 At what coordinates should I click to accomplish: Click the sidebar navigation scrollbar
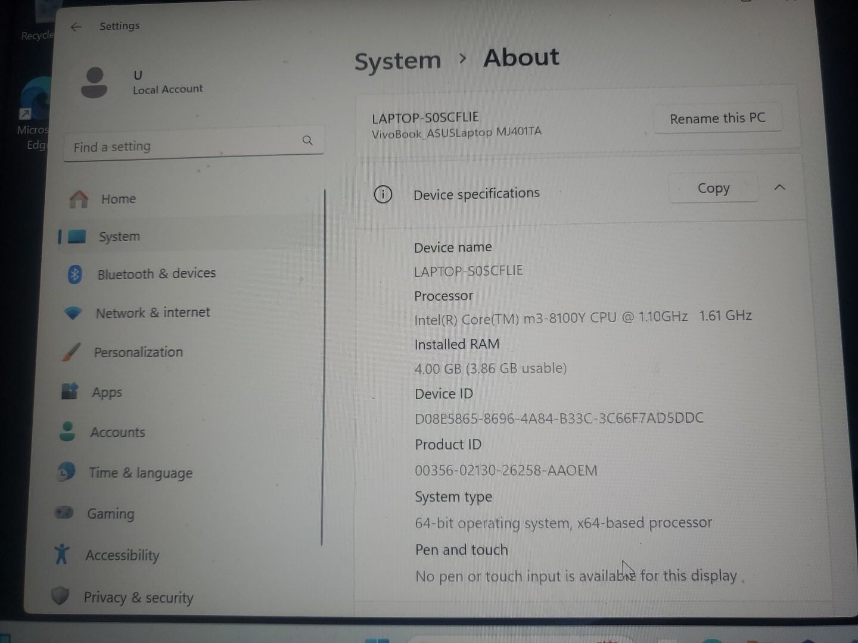[x=323, y=366]
